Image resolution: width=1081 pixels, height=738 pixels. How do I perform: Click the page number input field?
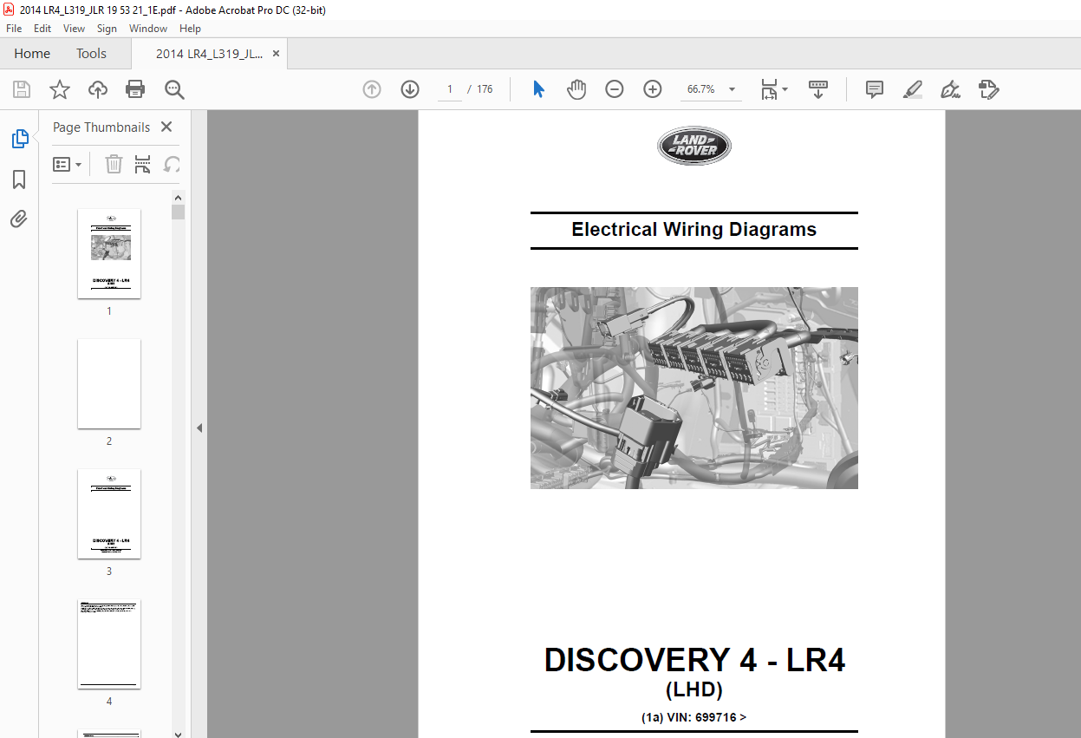tap(450, 89)
